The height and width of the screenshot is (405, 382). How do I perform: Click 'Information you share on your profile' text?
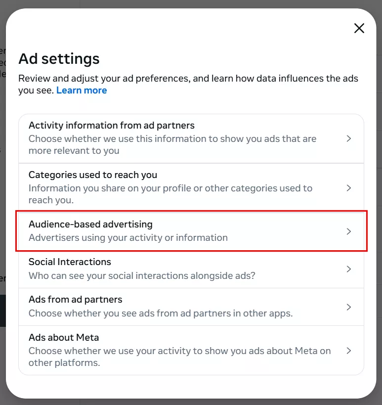pos(170,188)
